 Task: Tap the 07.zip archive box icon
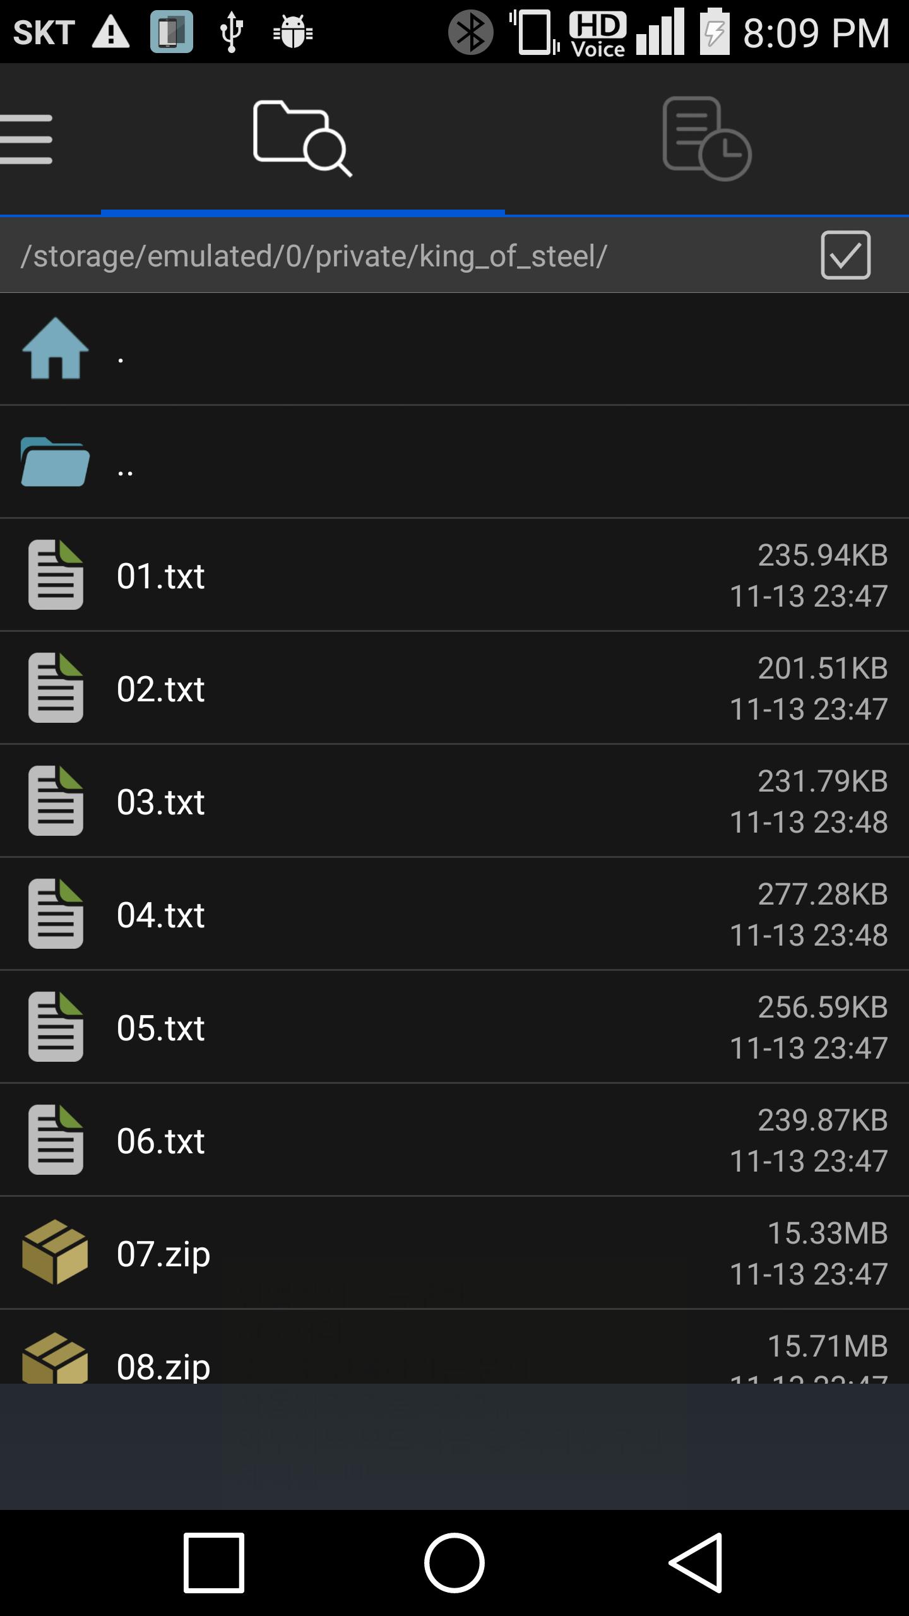[56, 1252]
